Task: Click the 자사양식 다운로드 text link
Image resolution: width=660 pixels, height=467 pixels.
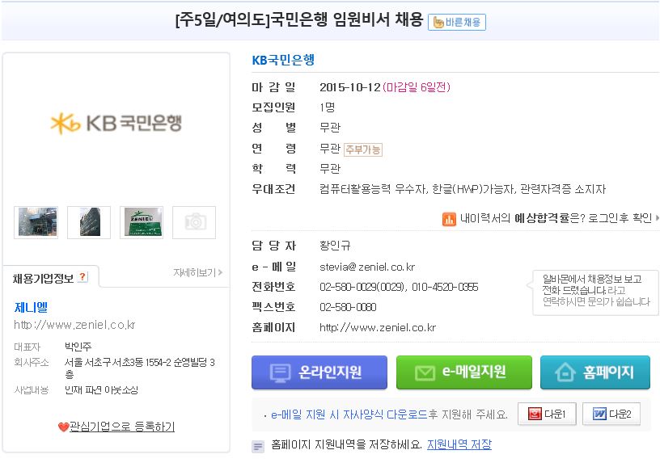Action: tap(385, 414)
